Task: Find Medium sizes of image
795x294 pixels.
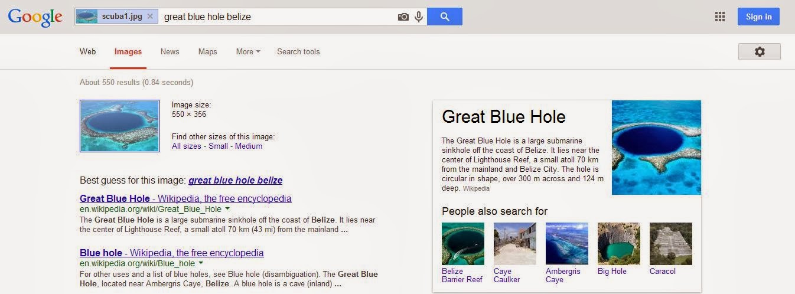Action: pyautogui.click(x=249, y=146)
